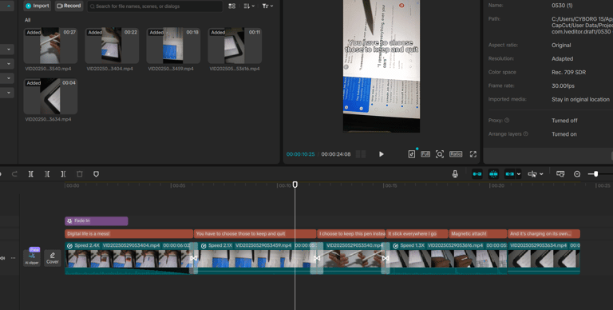Select caption 'You have to choose those to keep and quit'
Viewport: 613px width, 310px height.
255,233
